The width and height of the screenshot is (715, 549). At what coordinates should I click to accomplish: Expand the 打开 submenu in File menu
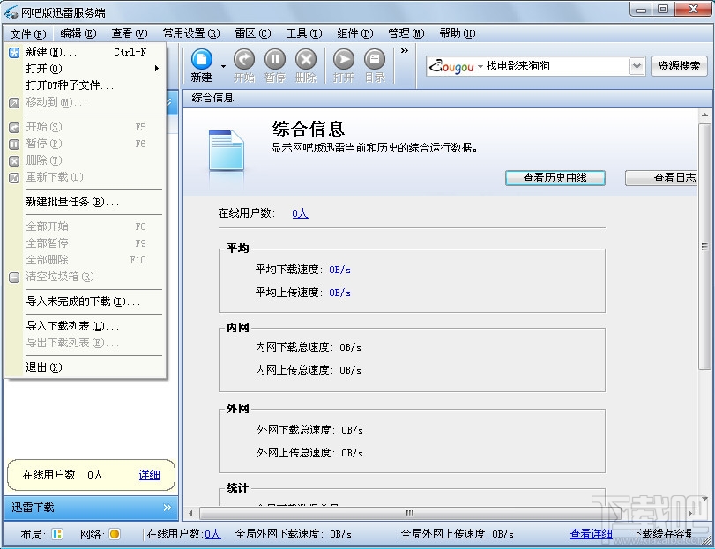[88, 69]
